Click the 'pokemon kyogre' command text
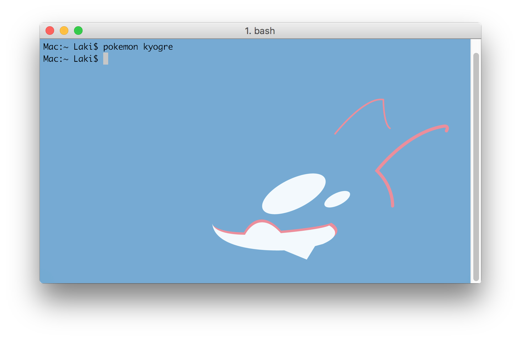This screenshot has width=521, height=340. coord(138,47)
